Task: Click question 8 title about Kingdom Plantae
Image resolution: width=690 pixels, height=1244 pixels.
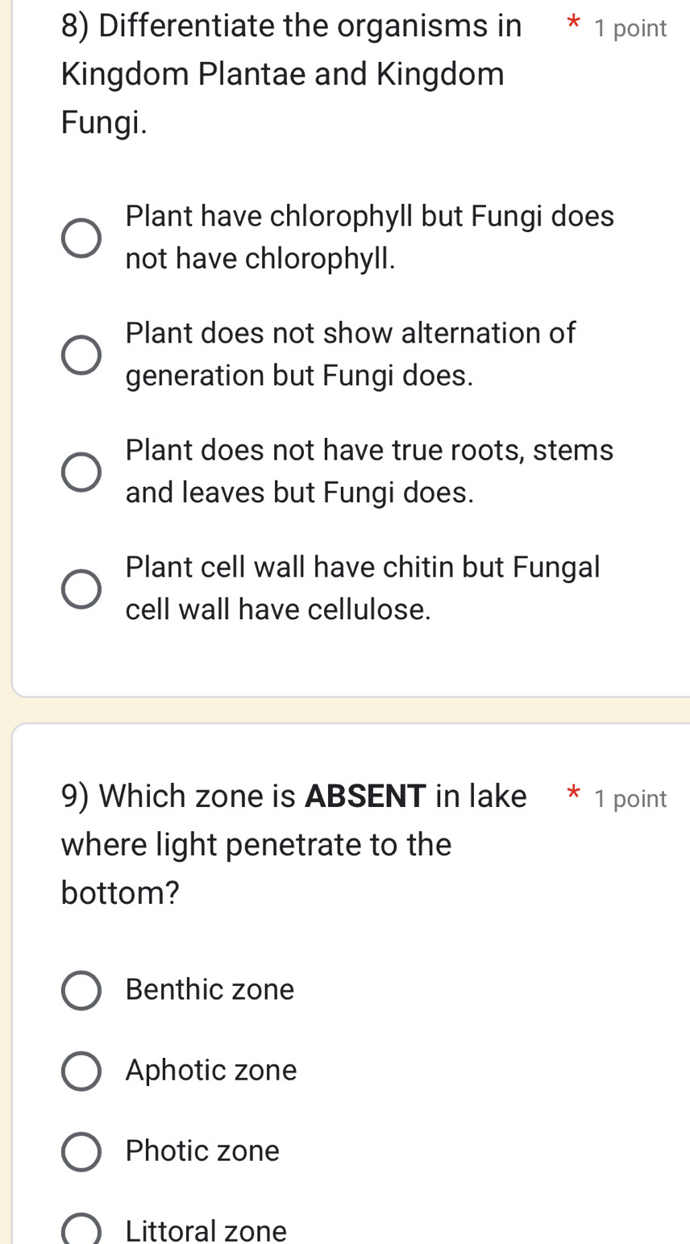Action: (x=290, y=74)
